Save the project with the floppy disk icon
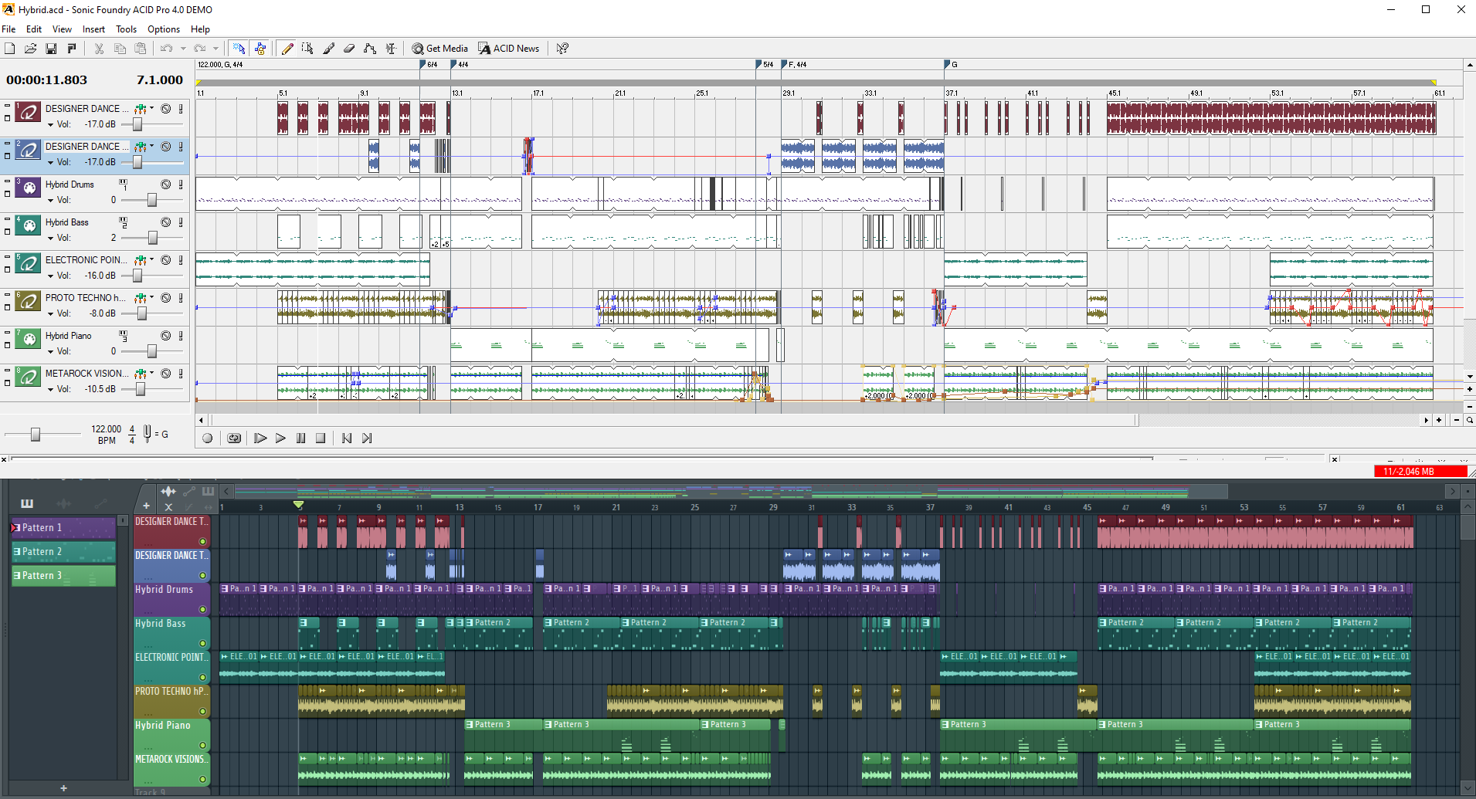This screenshot has width=1476, height=799. coord(51,49)
